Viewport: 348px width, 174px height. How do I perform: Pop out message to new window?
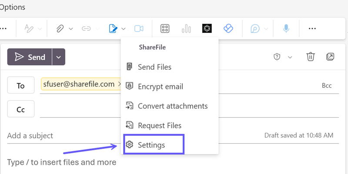pos(330,57)
